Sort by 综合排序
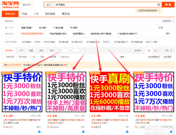Image resolution: width=176 pixels, height=135 pixels. [x=9, y=50]
